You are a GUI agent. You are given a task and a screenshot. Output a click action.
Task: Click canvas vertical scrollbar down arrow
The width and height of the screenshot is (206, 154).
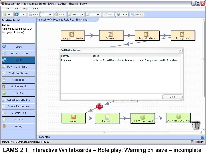pyautogui.click(x=203, y=129)
